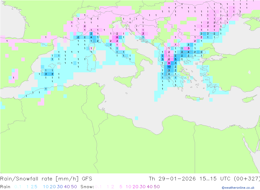Click the '(00+327)' forecast offset text
Viewport: 260px width, 190px height.
(x=247, y=179)
